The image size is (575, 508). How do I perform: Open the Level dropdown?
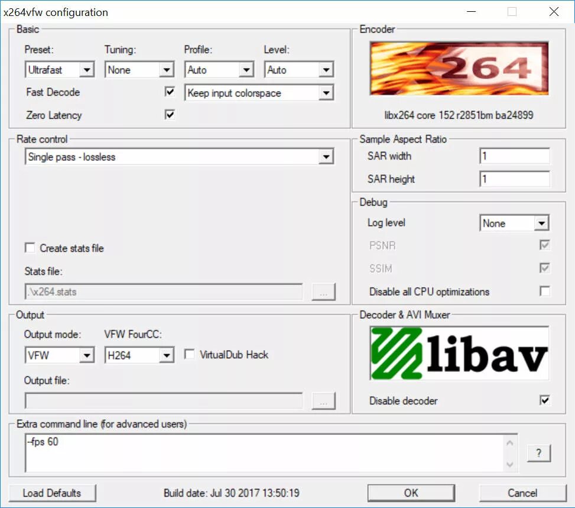coord(299,70)
